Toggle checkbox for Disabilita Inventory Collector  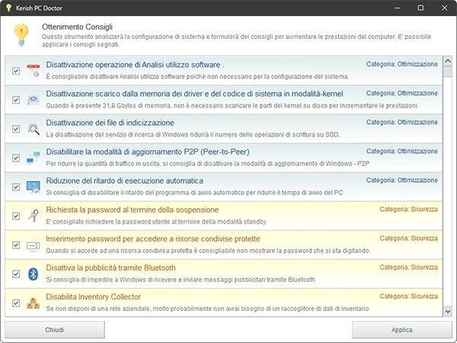click(x=16, y=303)
